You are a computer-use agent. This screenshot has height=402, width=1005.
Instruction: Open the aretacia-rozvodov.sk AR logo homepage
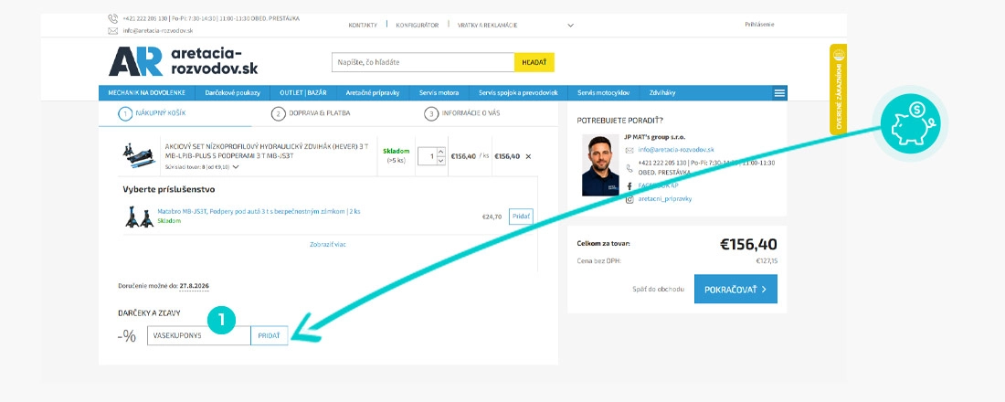click(x=184, y=61)
